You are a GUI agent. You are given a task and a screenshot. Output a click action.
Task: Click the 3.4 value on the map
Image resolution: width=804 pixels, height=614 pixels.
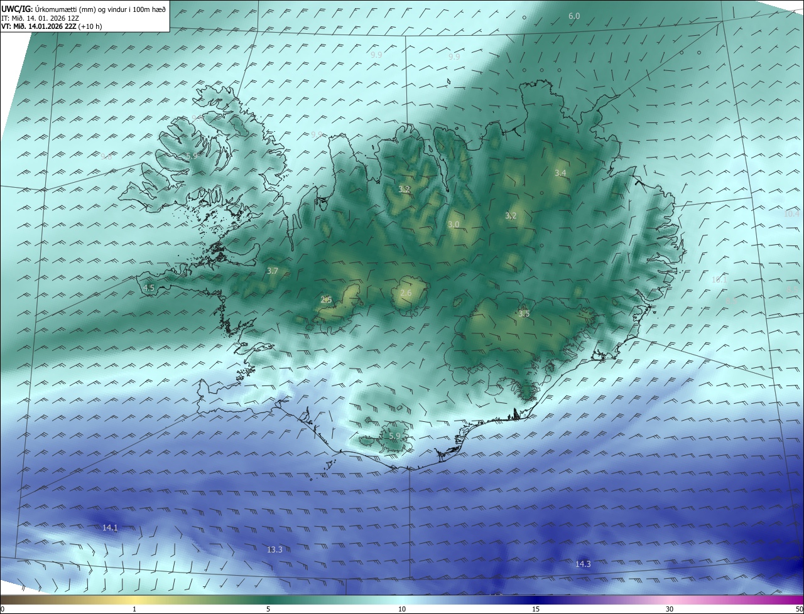point(561,173)
